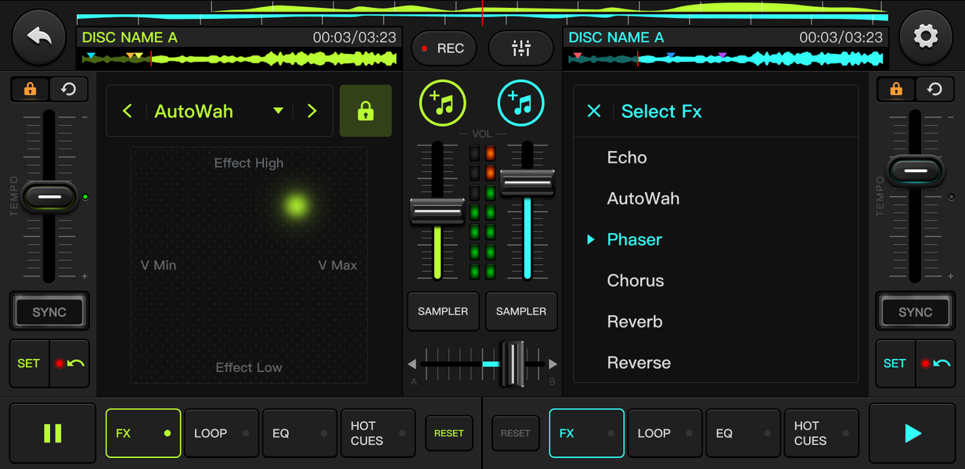Go to the next effect with the right chevron
Screen dimensions: 965x469
[x=311, y=111]
